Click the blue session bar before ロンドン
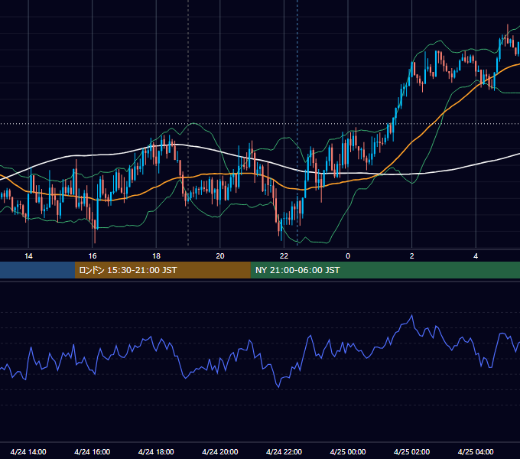 point(37,270)
